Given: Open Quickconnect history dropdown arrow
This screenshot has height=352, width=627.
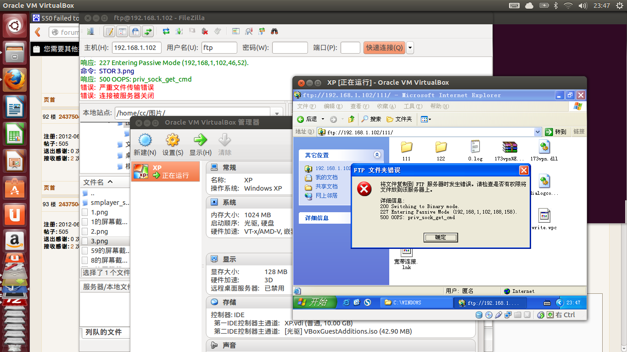Looking at the screenshot, I should [410, 48].
